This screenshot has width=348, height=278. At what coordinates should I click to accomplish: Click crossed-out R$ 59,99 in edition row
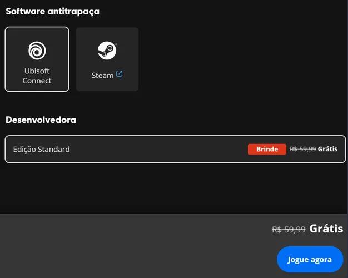(x=303, y=149)
